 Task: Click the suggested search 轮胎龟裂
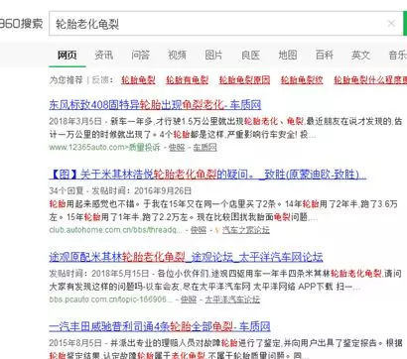138,80
